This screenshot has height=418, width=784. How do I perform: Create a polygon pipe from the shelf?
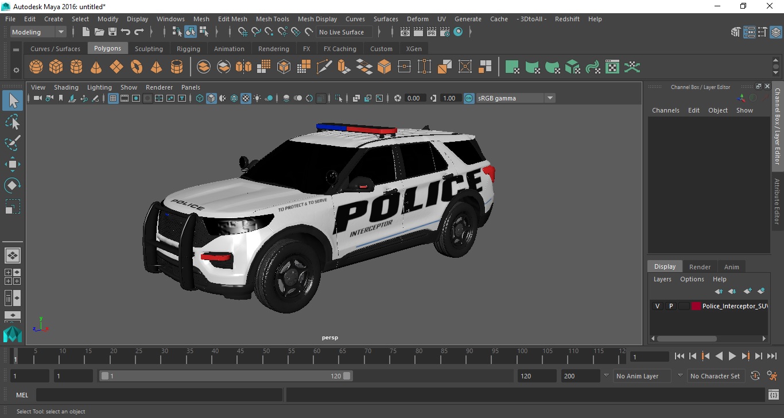pos(177,67)
